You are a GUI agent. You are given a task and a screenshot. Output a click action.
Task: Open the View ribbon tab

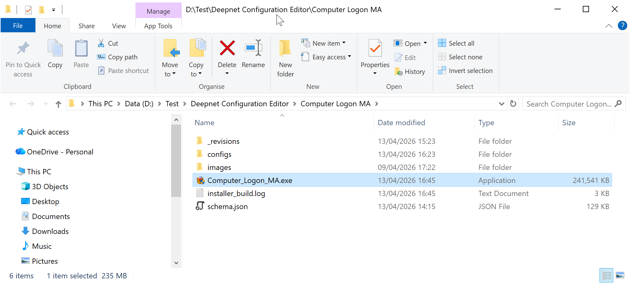click(x=119, y=26)
